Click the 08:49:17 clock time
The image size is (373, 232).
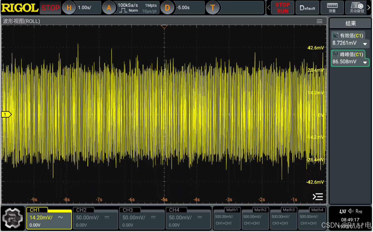click(350, 220)
